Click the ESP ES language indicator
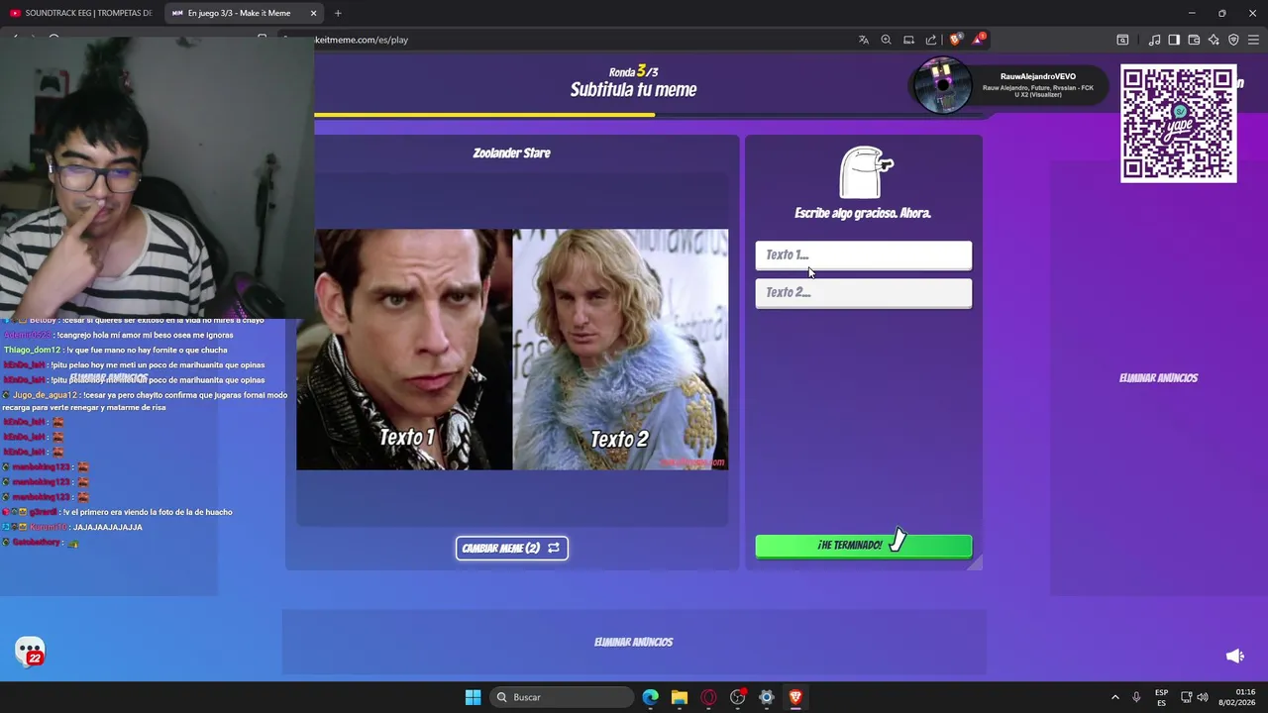The image size is (1268, 713). tap(1161, 697)
